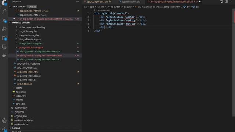Open styles.css file

click(x=20, y=104)
